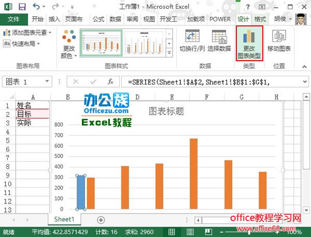This screenshot has height=237, width=311.
Task: Click vertical scrollbar down arrow
Action: pyautogui.click(x=306, y=210)
